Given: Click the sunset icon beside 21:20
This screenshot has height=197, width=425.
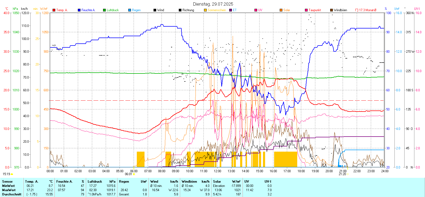Looking at the screenshot, I should [x=348, y=174].
